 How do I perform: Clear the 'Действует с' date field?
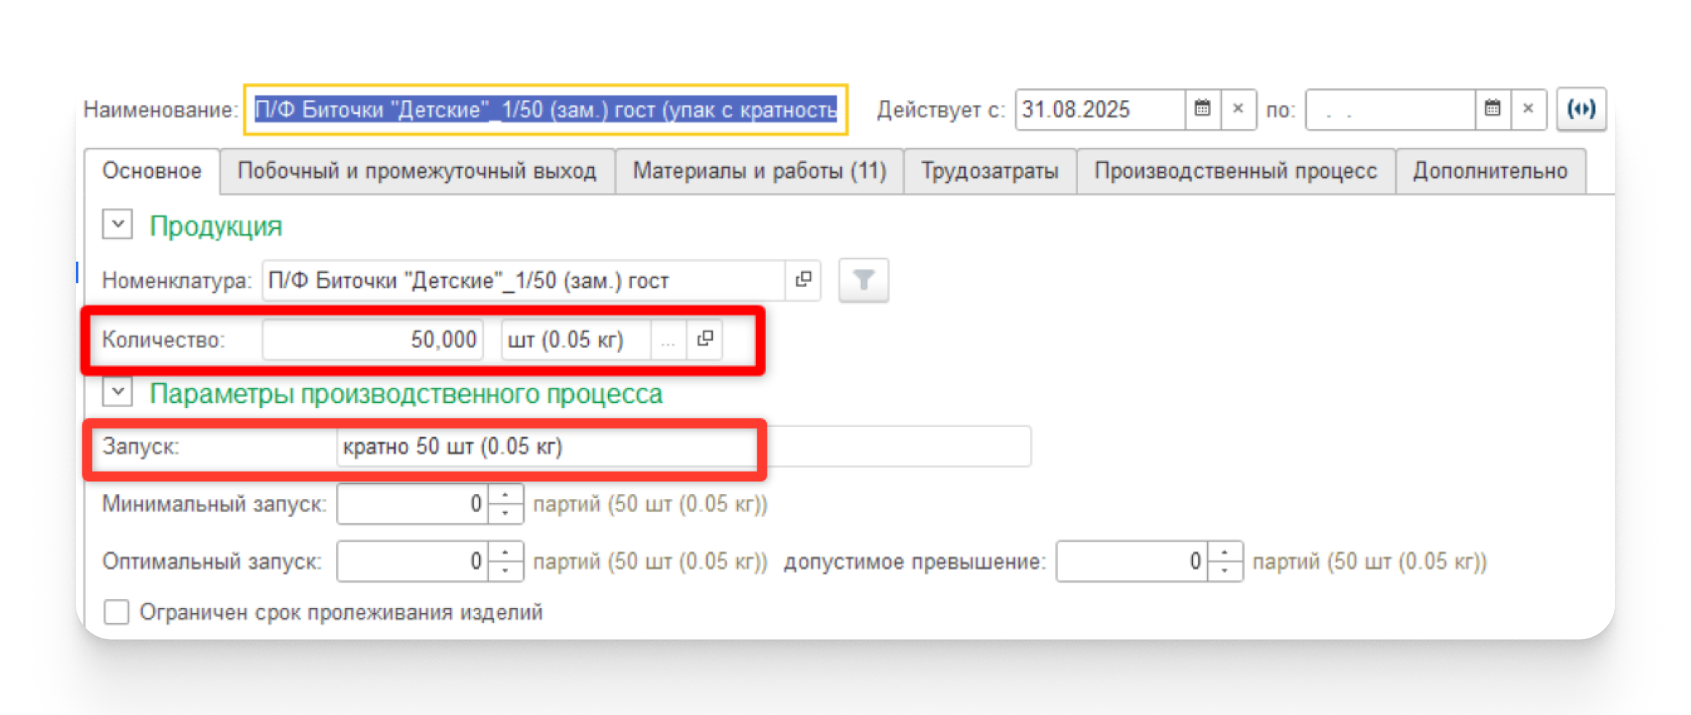tap(1238, 109)
